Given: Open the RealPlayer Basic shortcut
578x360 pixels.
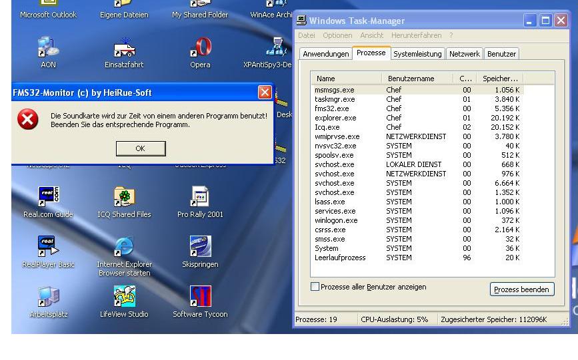Looking at the screenshot, I should point(49,248).
